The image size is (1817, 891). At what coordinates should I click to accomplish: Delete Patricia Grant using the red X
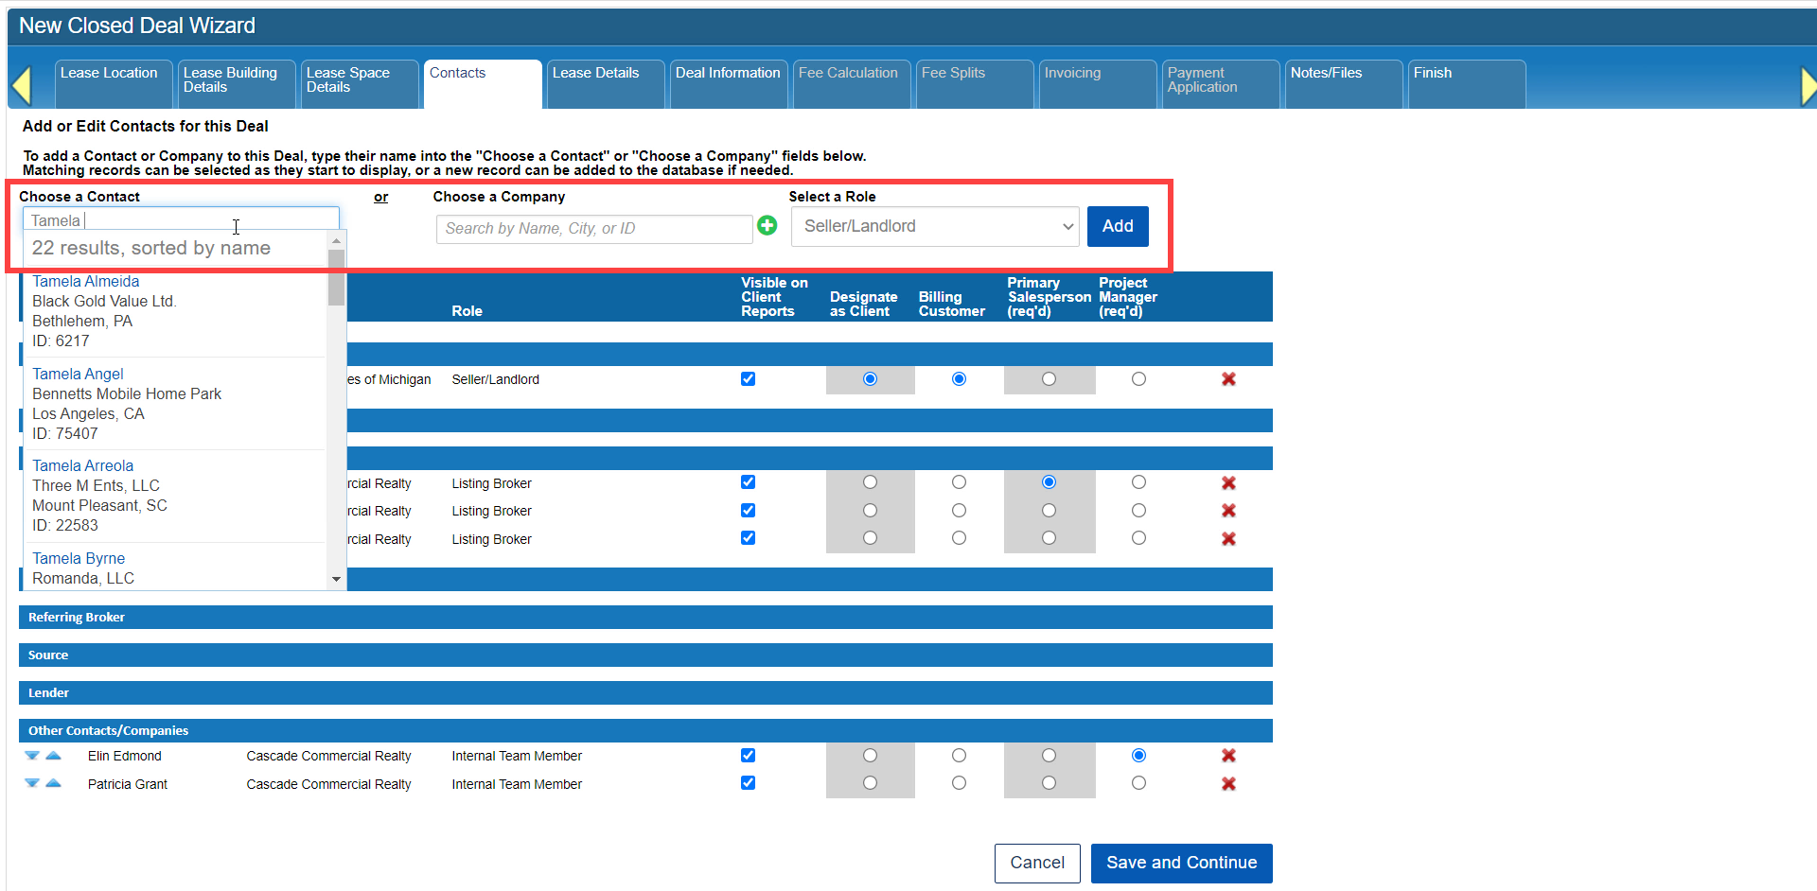[x=1228, y=784]
